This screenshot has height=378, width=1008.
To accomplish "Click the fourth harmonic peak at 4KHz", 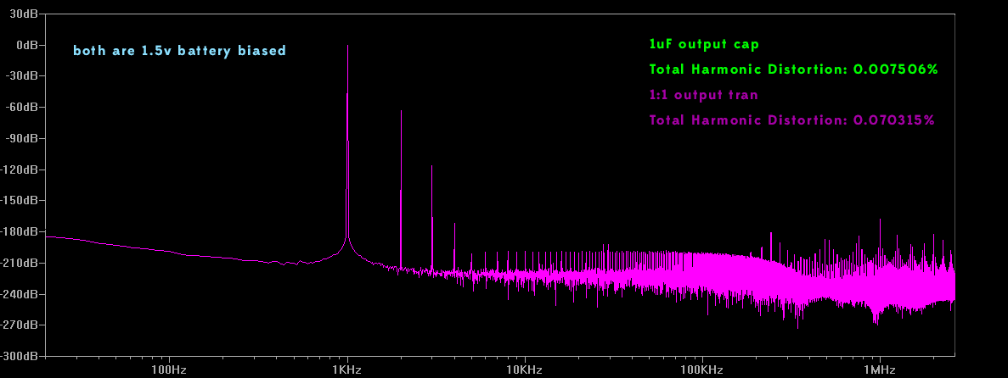I will (454, 225).
